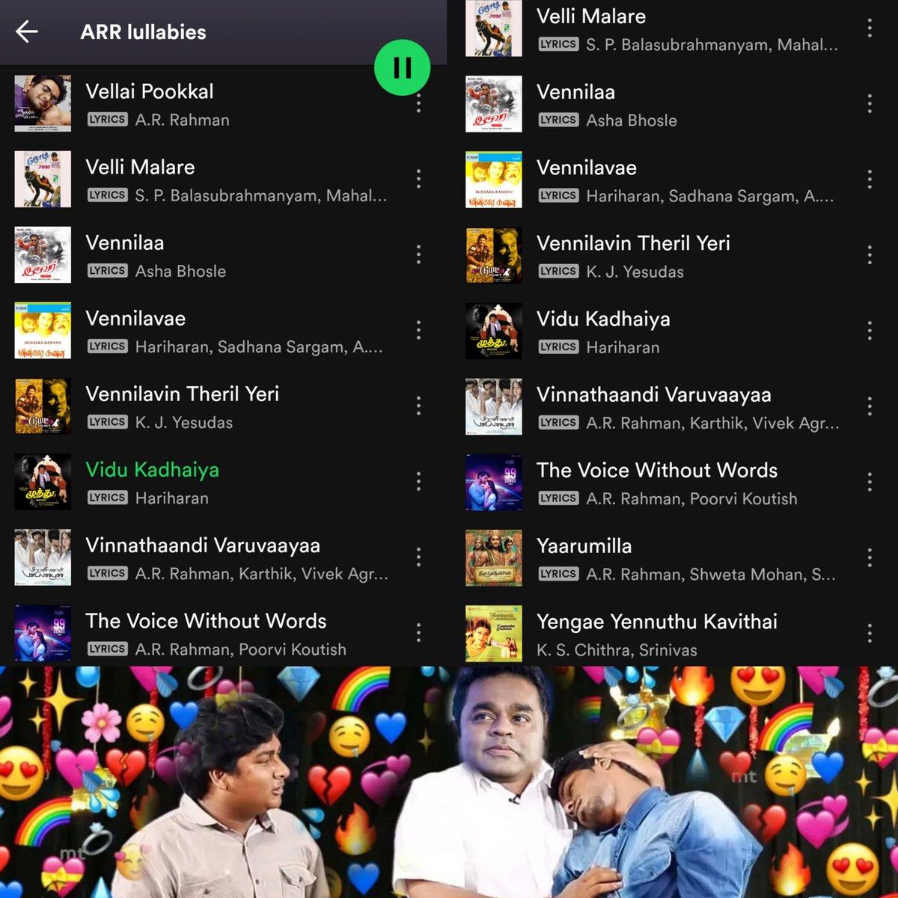Select the white Vidu Kadhaiya title
Viewport: 898px width, 898px height.
click(x=603, y=319)
